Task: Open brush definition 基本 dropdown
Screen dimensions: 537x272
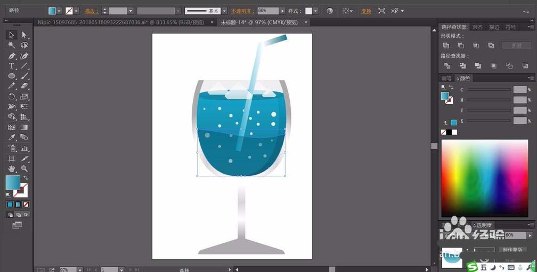Action: (x=224, y=11)
